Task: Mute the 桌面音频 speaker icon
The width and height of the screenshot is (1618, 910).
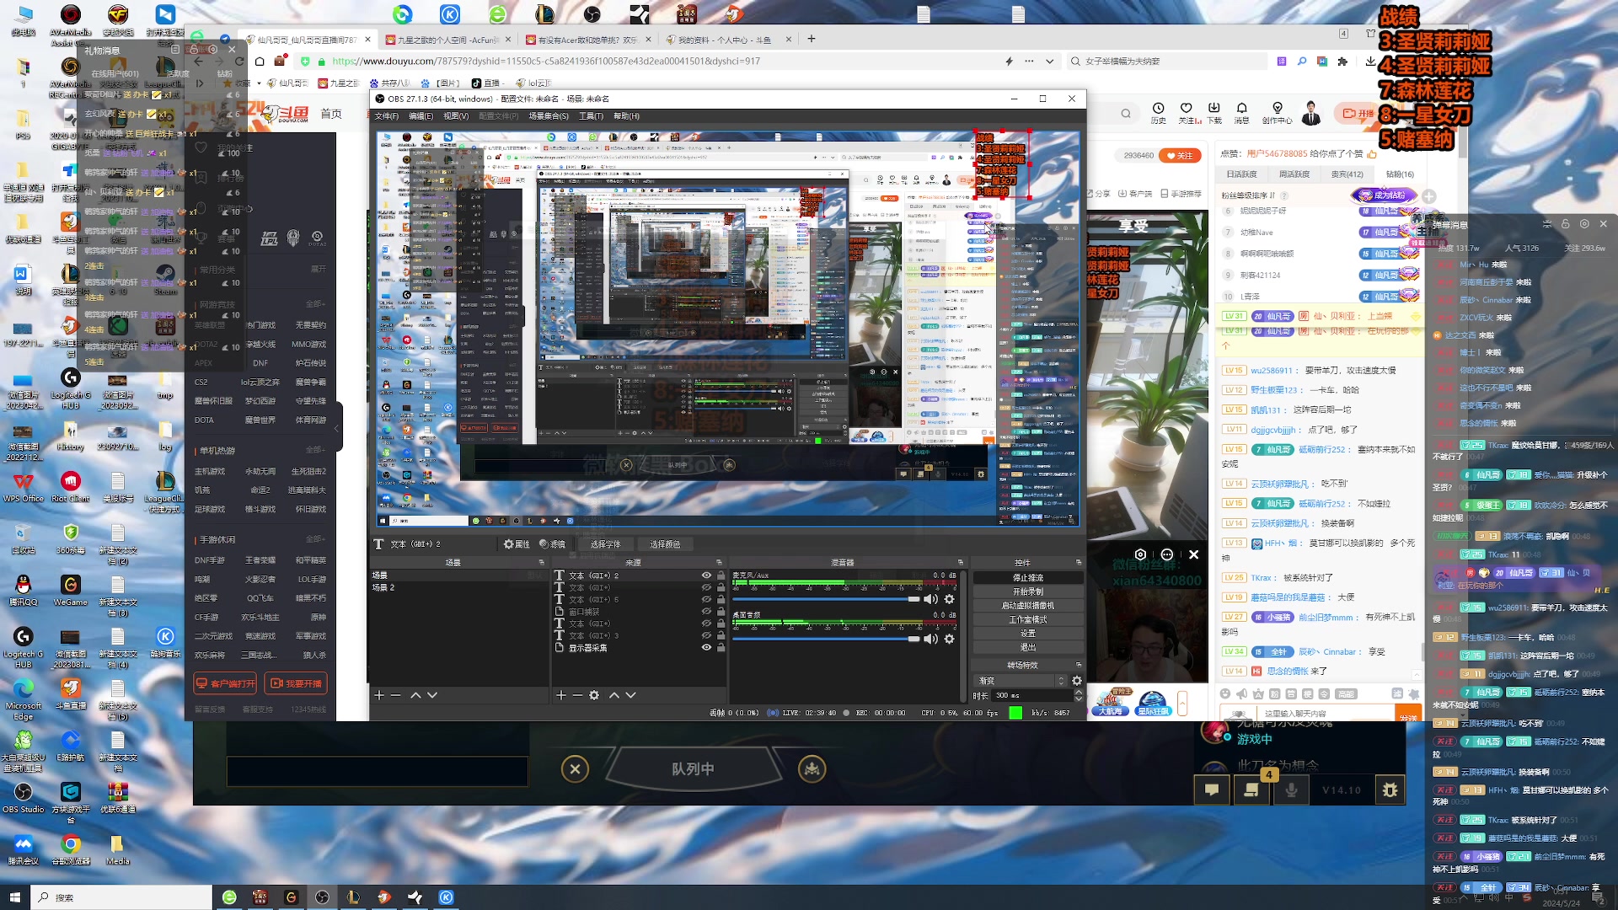Action: (930, 639)
